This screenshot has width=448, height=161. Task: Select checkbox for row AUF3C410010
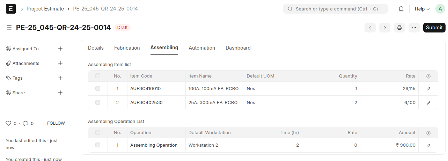click(x=98, y=89)
